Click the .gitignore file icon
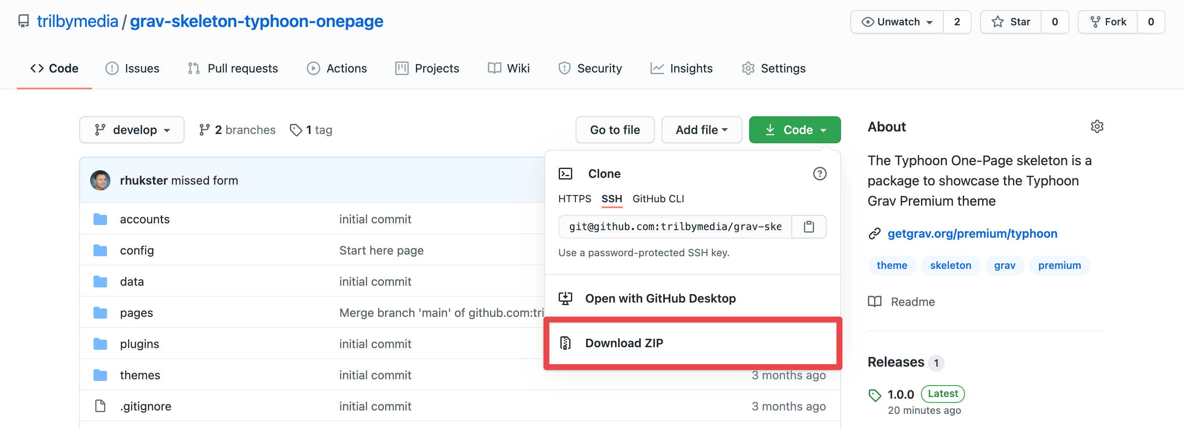The height and width of the screenshot is (429, 1184). pyautogui.click(x=100, y=407)
